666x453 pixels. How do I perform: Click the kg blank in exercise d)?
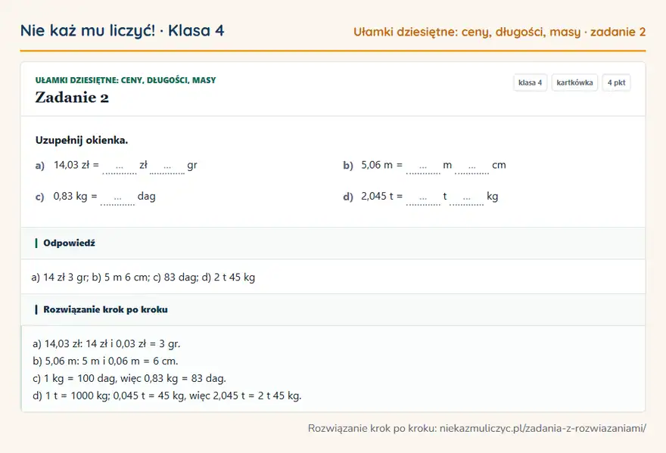tap(467, 198)
